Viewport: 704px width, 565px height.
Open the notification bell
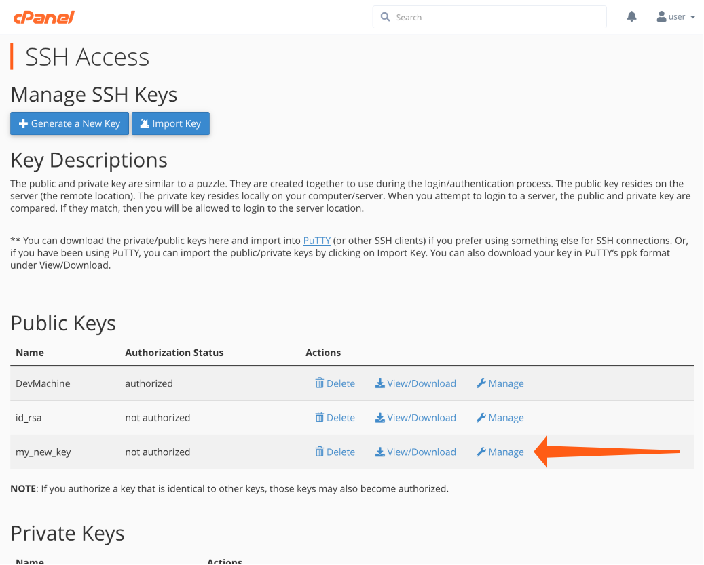point(631,16)
